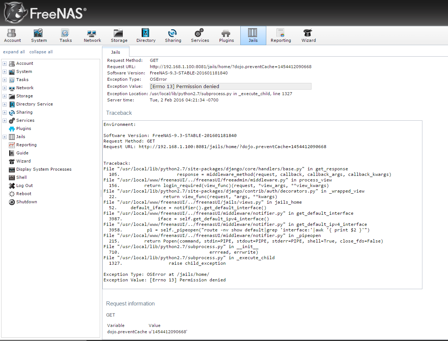The image size is (448, 341).
Task: Click the Request information heading
Action: tap(131, 304)
